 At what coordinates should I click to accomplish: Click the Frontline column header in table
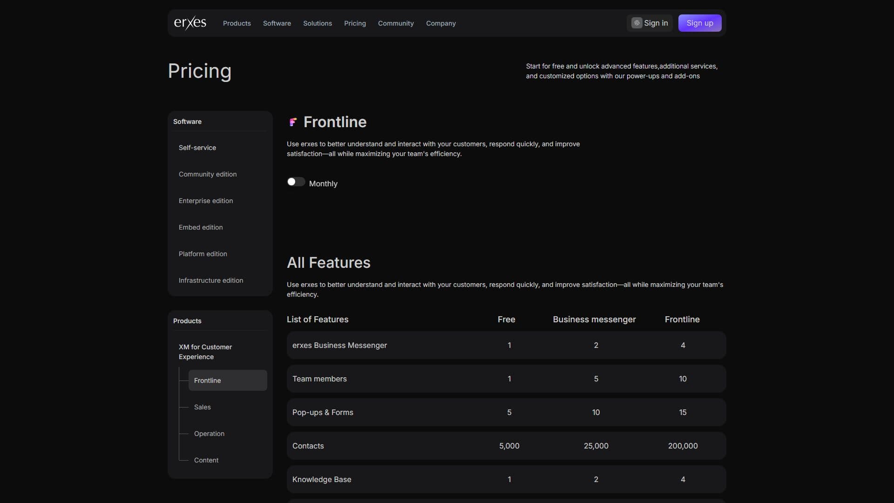(x=682, y=319)
